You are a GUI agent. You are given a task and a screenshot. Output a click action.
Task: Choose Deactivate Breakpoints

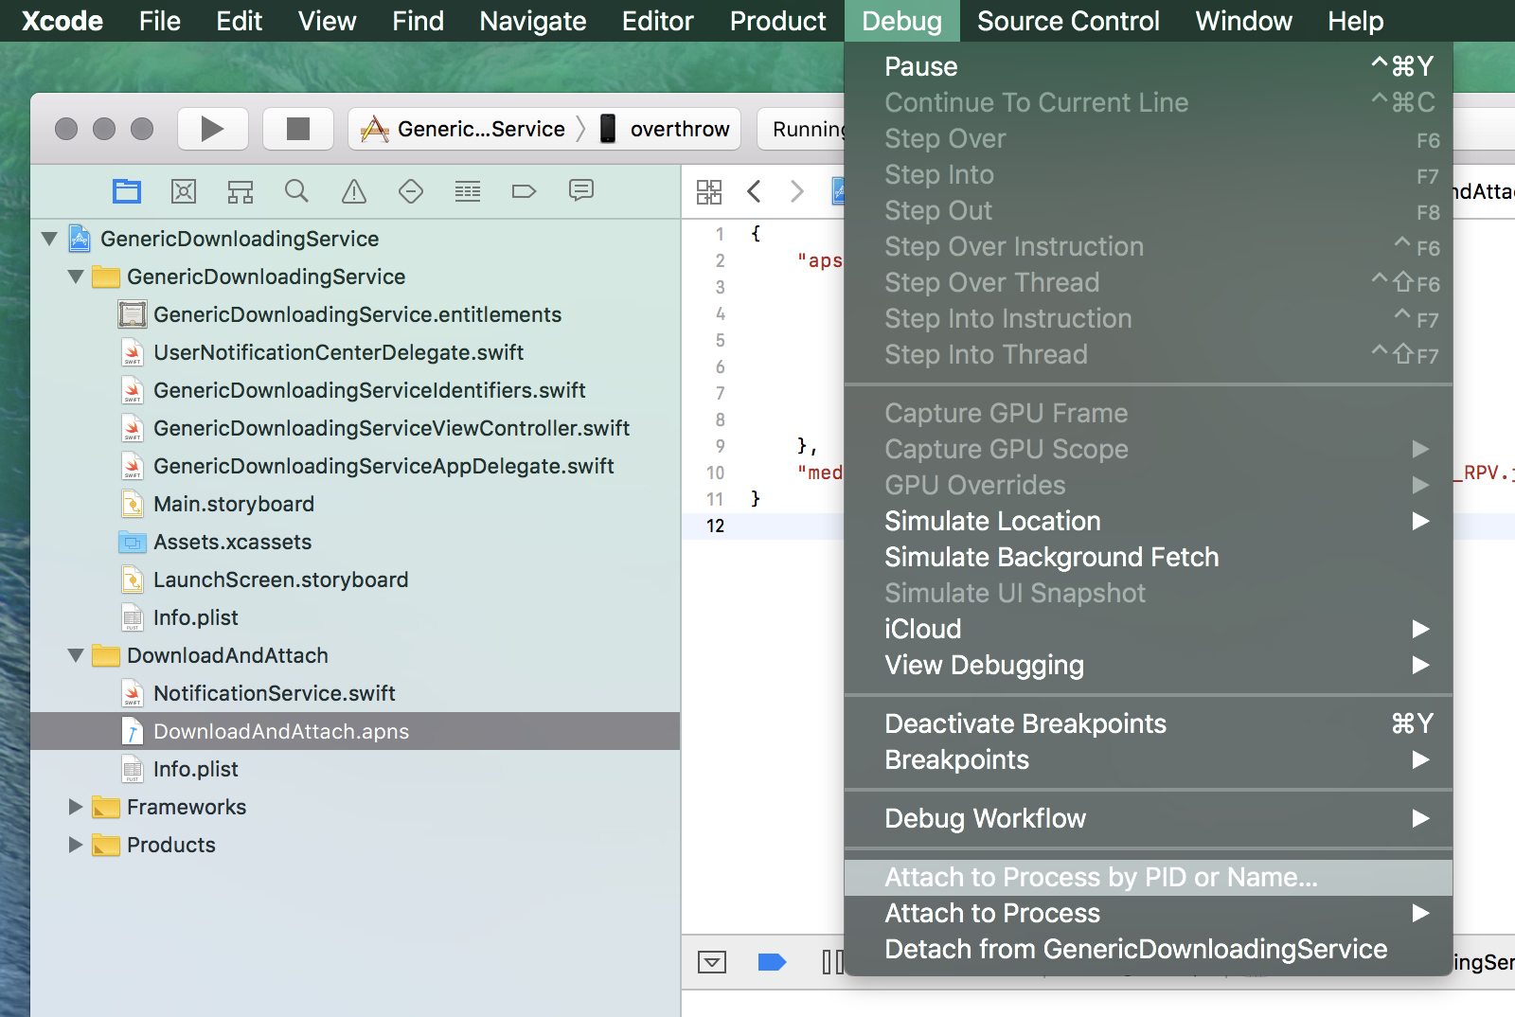pyautogui.click(x=1149, y=723)
